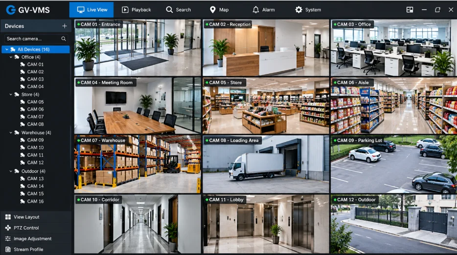457x255 pixels.
Task: Click the camera icon beside CAM 01
Action: pyautogui.click(x=23, y=64)
